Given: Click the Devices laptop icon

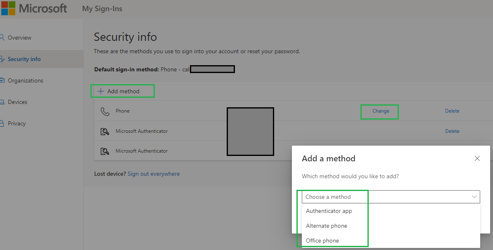Looking at the screenshot, I should click(2, 102).
